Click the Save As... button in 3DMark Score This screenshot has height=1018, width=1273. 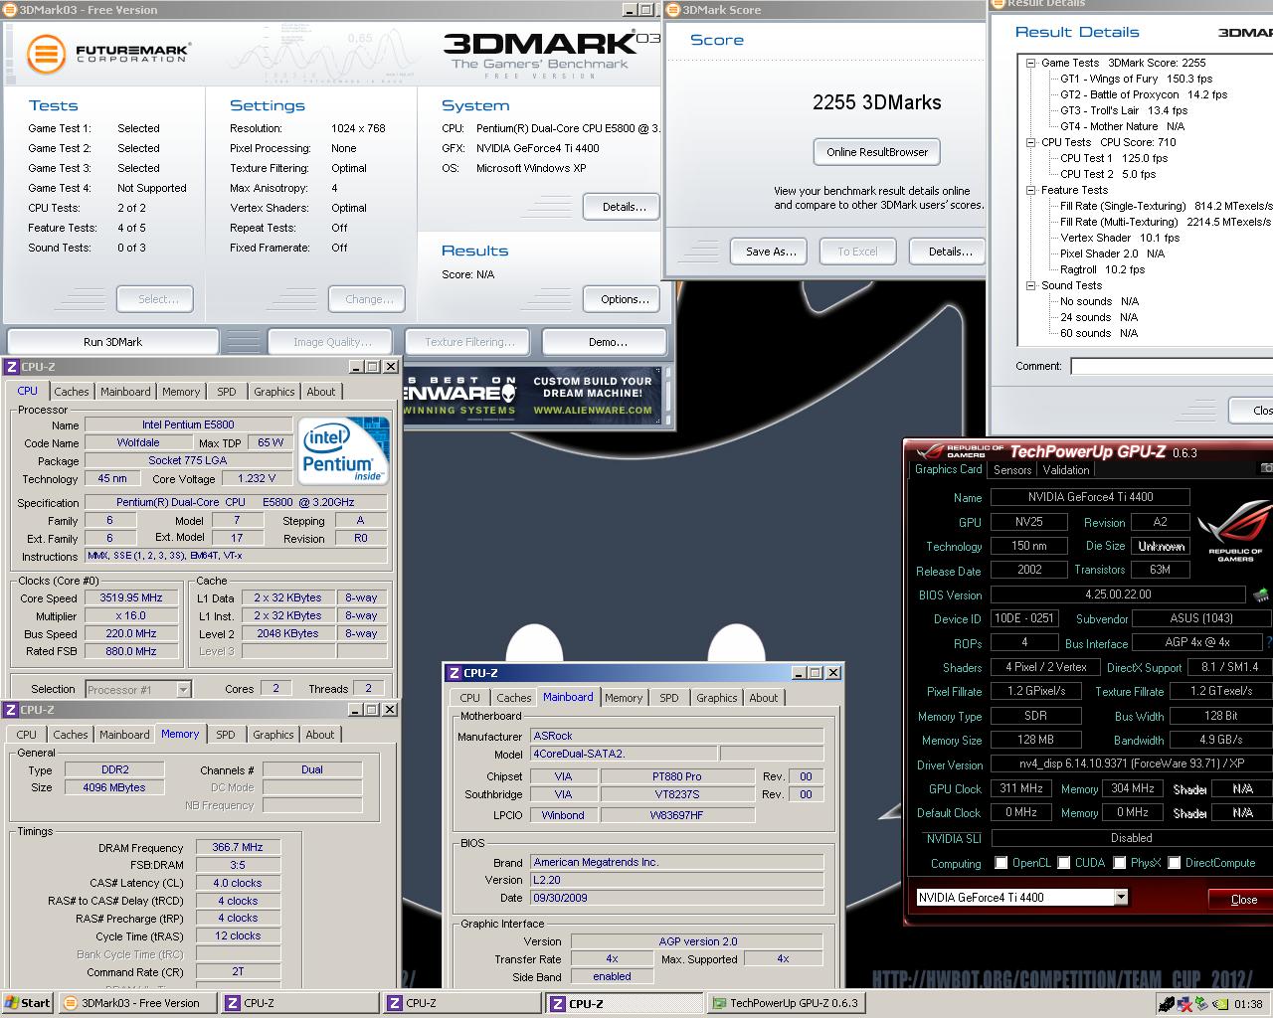coord(771,252)
